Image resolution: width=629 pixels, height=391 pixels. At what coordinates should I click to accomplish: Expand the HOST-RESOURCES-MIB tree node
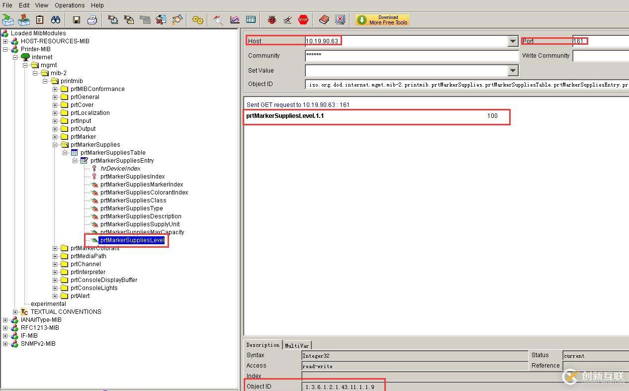pos(5,41)
